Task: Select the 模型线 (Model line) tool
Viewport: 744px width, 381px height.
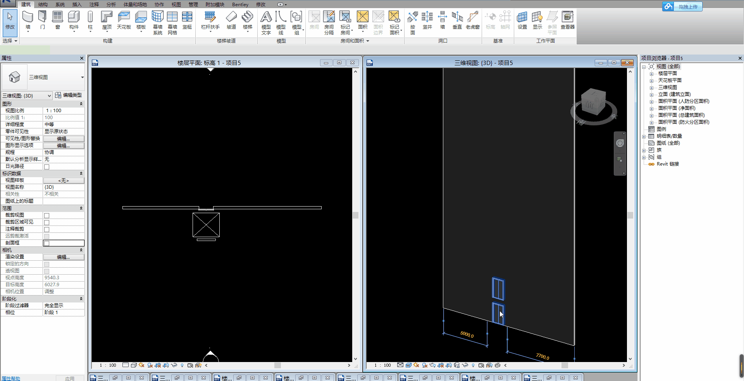Action: coord(281,22)
